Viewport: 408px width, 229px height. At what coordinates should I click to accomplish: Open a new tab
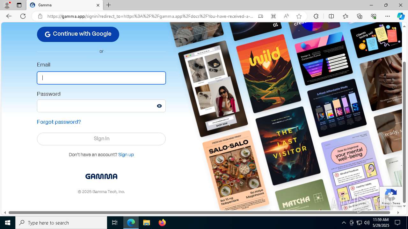(109, 5)
